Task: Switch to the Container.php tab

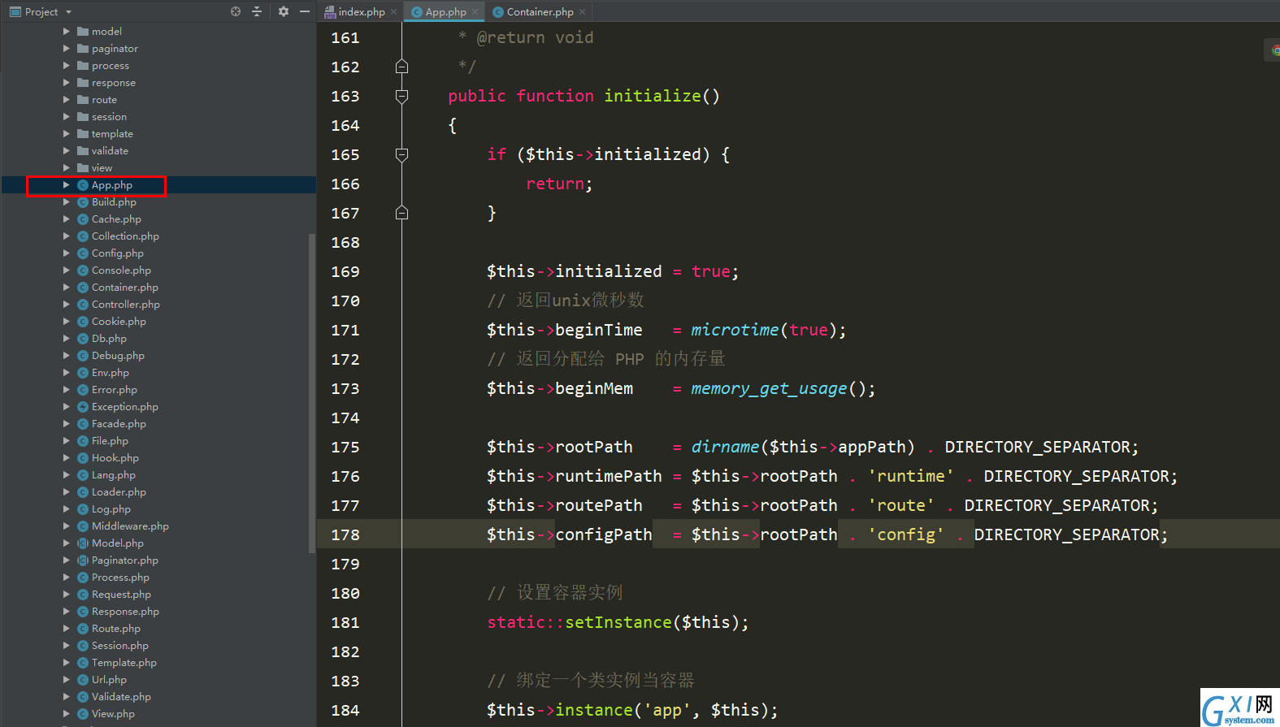Action: pos(540,11)
